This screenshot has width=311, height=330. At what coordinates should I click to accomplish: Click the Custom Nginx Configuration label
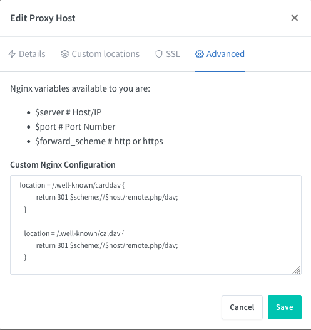coord(63,164)
